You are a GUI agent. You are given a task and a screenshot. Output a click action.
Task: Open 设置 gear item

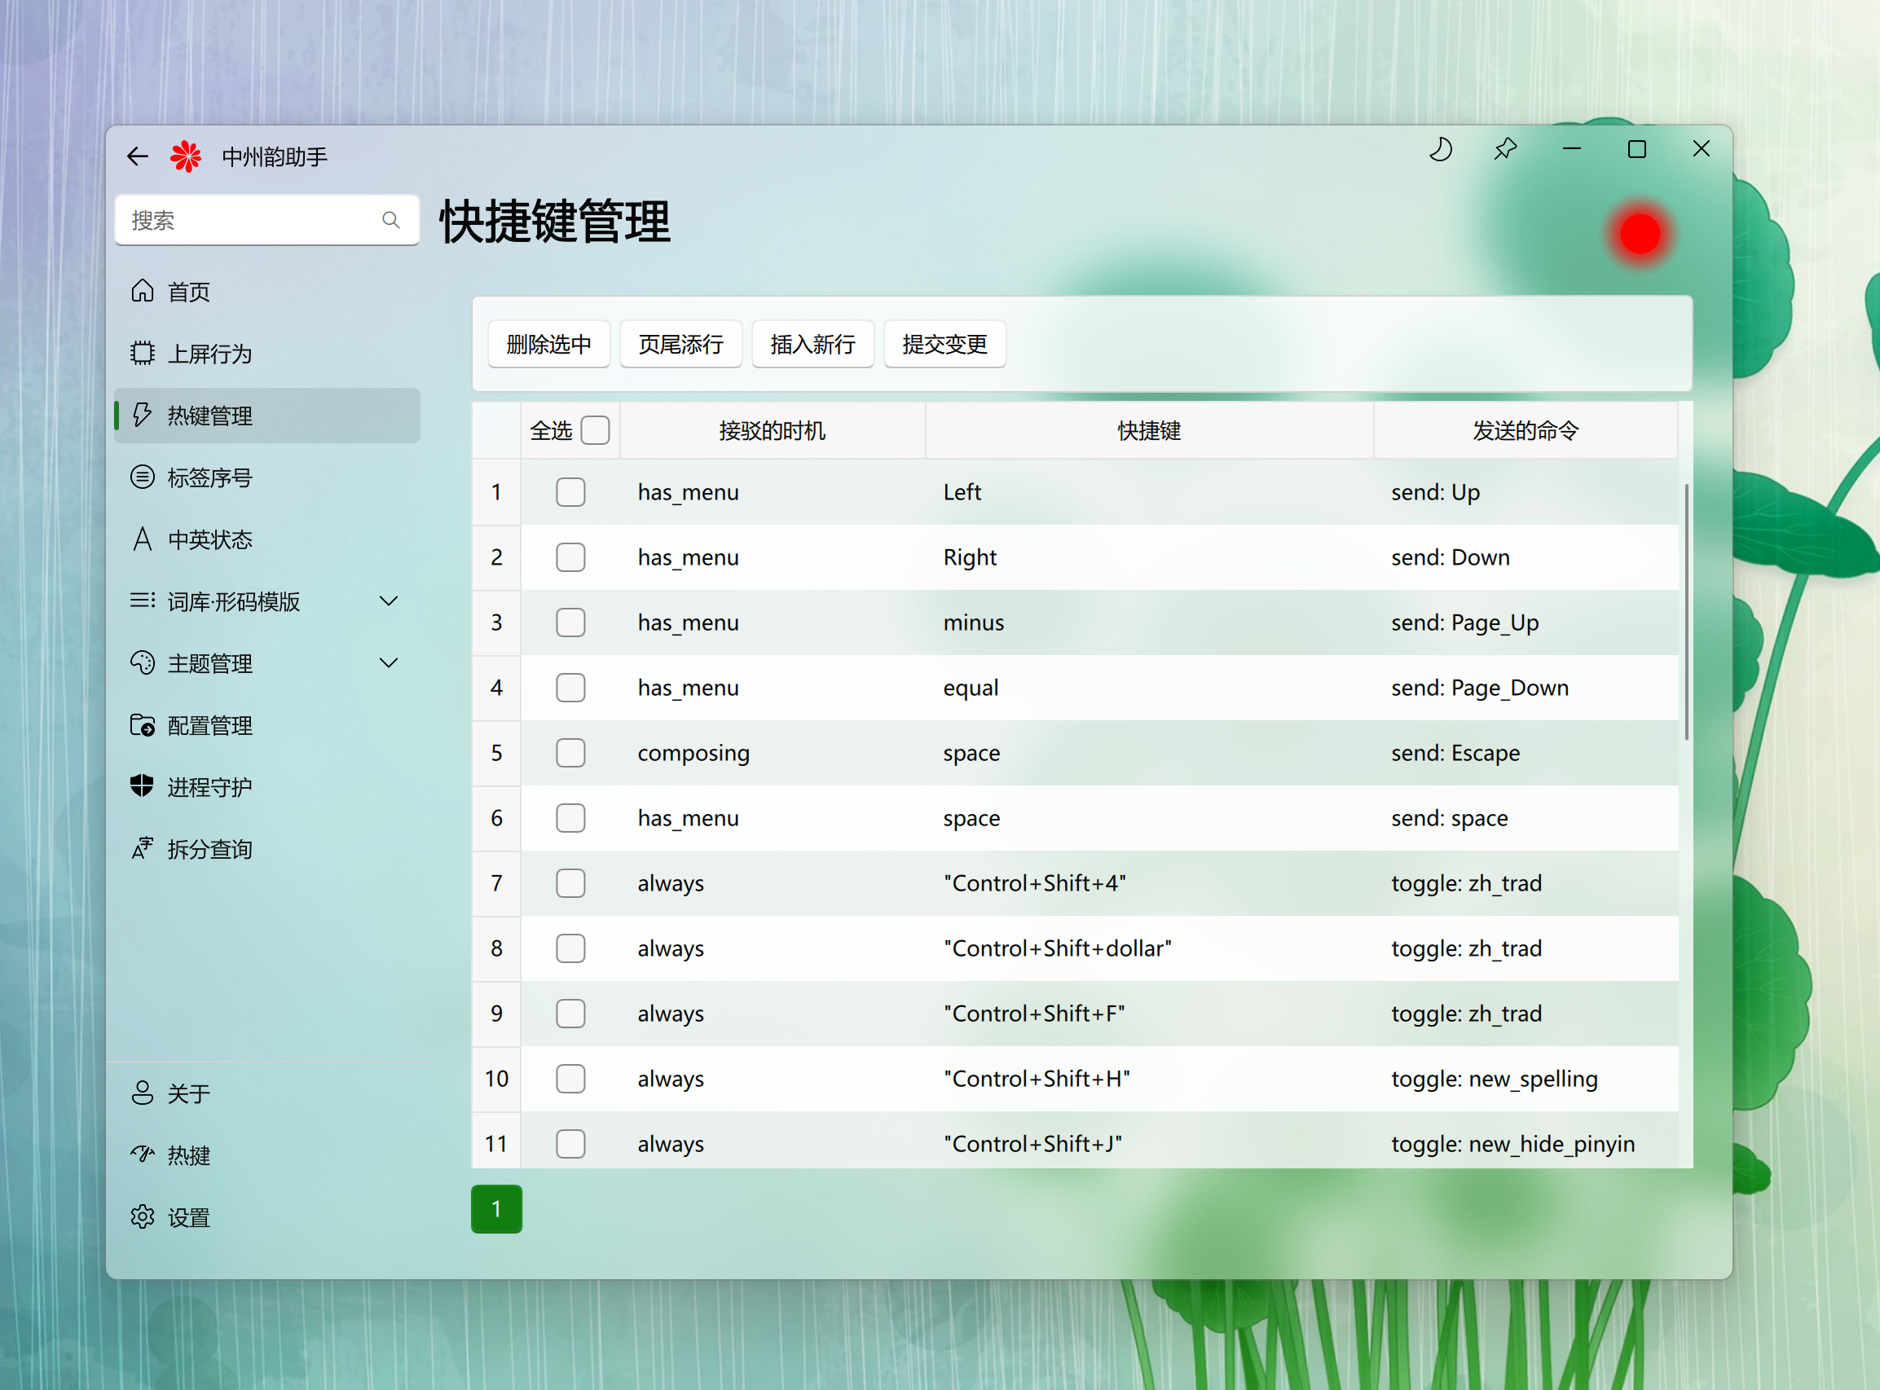(188, 1217)
